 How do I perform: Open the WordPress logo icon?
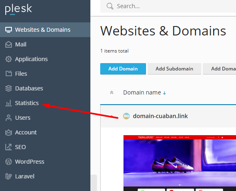click(x=9, y=162)
